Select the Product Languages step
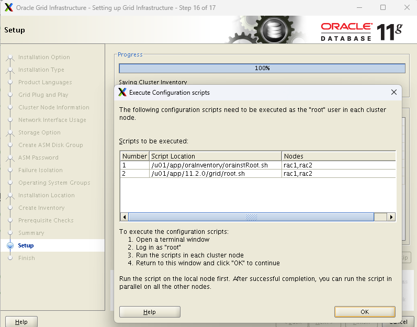Image resolution: width=417 pixels, height=327 pixels. tap(45, 82)
